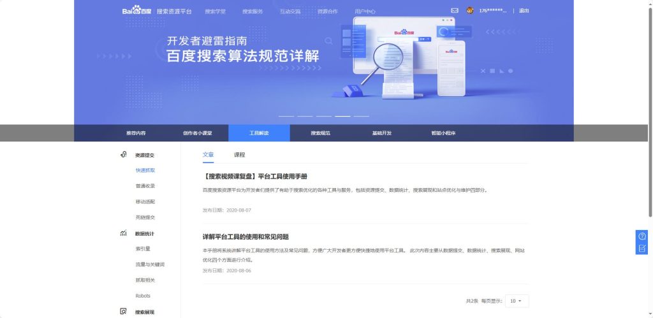
Task: Click the Baidu logo in header
Action: 136,11
